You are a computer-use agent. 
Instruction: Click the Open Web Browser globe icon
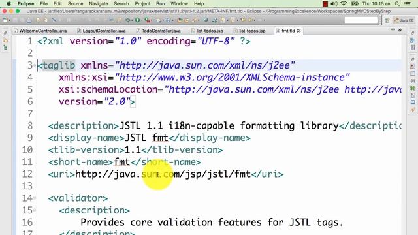[206, 20]
